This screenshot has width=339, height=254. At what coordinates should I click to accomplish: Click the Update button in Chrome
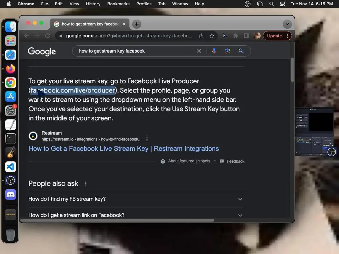click(274, 36)
